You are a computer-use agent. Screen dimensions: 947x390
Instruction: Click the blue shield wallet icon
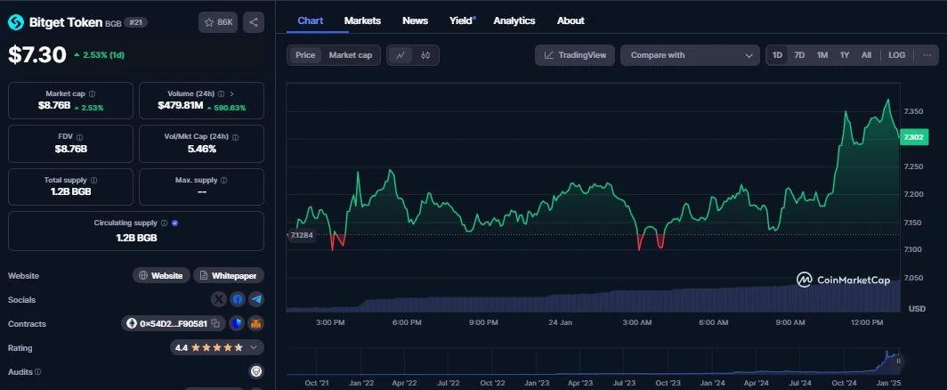(238, 324)
